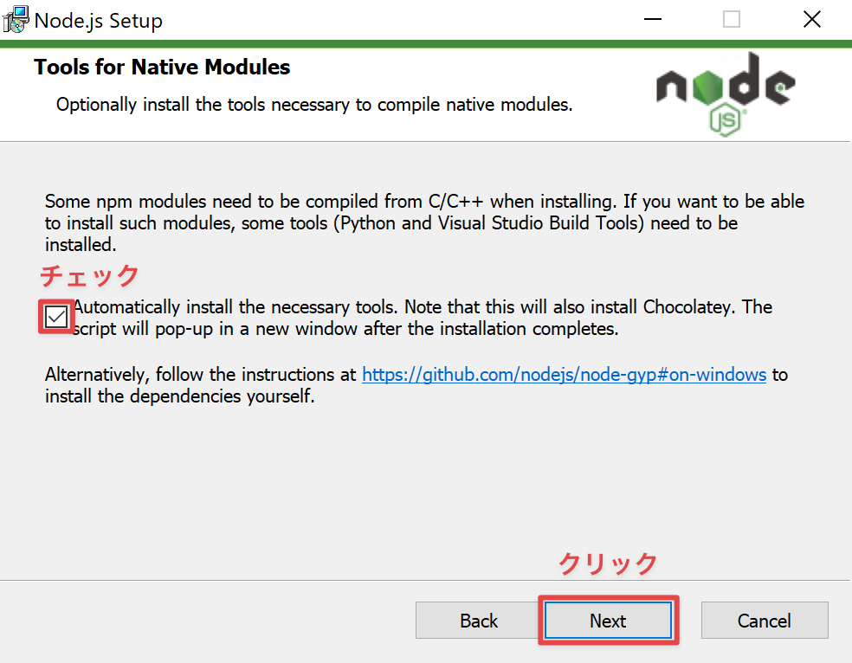This screenshot has height=663, width=852.
Task: Click the 'Alternatively, follow the instructions' text
Action: pyautogui.click(x=201, y=376)
